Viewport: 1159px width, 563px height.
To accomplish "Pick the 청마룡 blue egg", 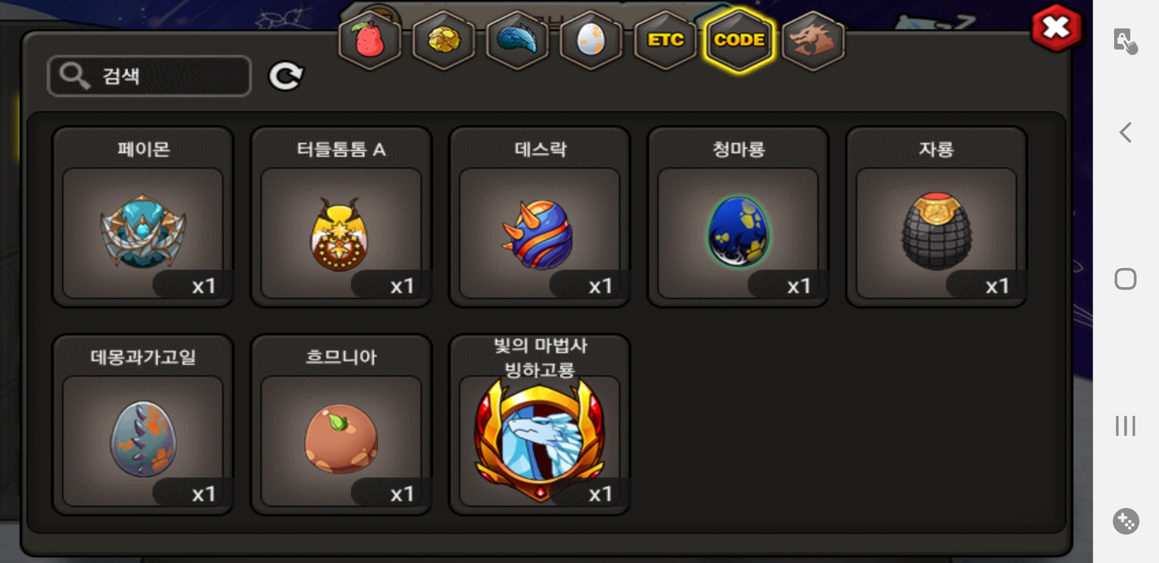I will pyautogui.click(x=738, y=217).
